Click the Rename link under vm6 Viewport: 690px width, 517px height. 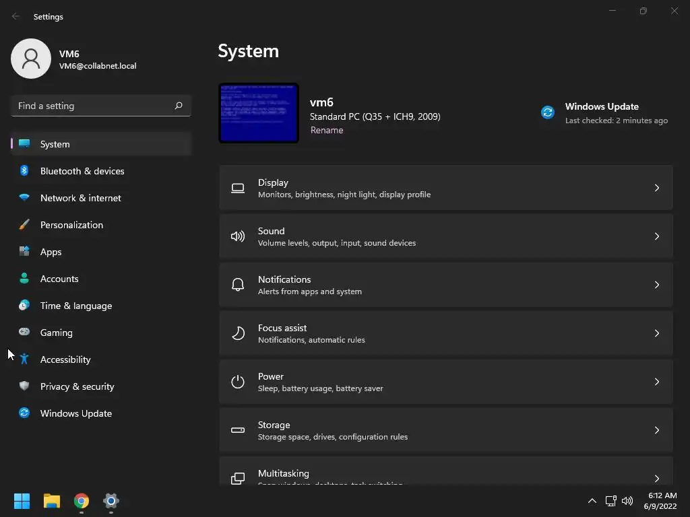(x=327, y=130)
